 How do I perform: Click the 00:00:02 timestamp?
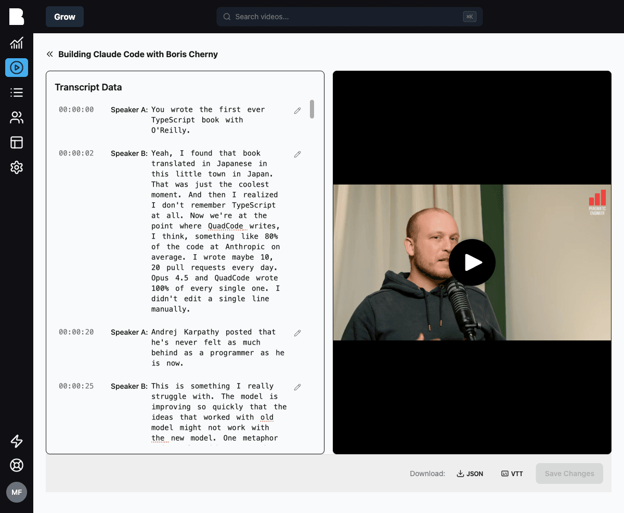click(x=76, y=153)
